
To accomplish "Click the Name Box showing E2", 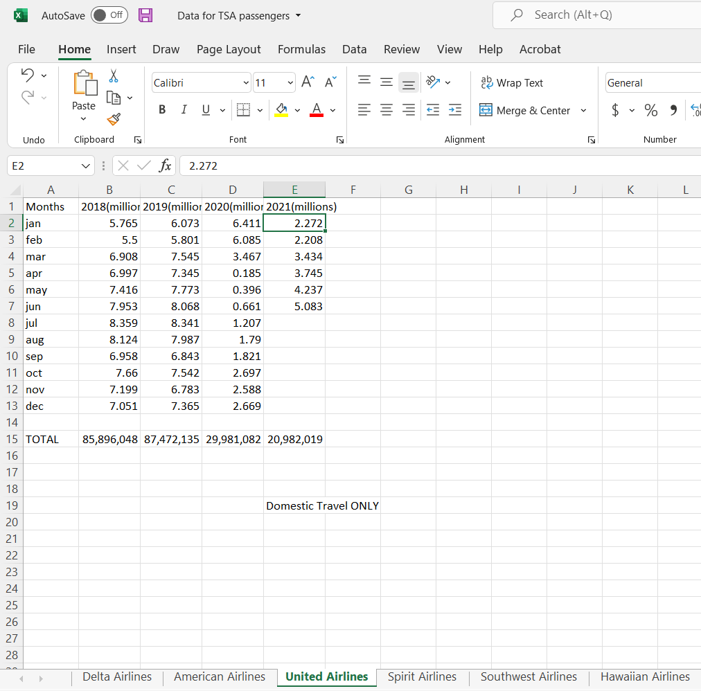I will click(x=51, y=165).
